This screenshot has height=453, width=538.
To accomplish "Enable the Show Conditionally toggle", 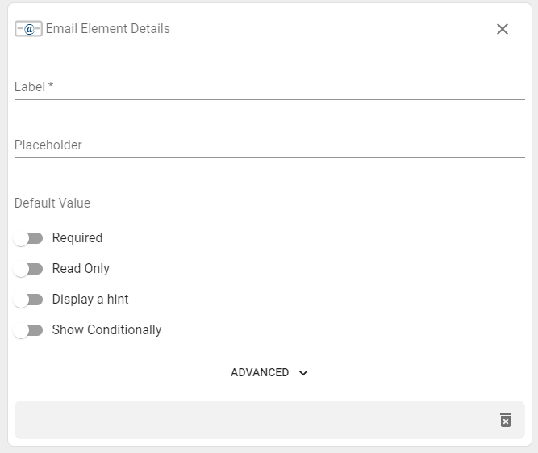I will 28,330.
